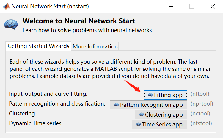
Task: Click the (nprtool) command label
Action: click(x=202, y=104)
